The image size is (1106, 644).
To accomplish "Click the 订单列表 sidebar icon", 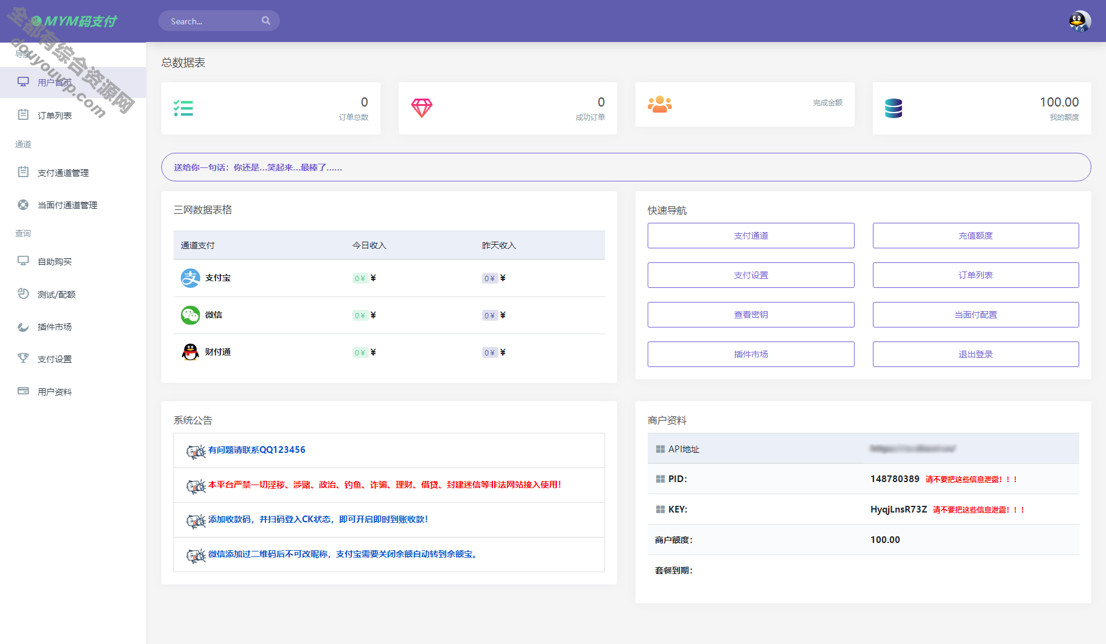I will (x=23, y=114).
